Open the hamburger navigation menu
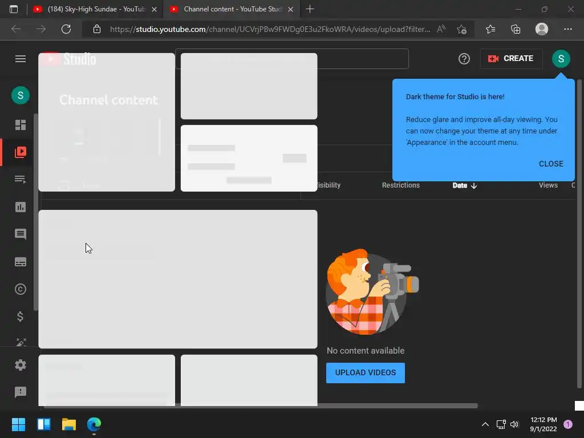Image resolution: width=584 pixels, height=438 pixels. (x=21, y=59)
